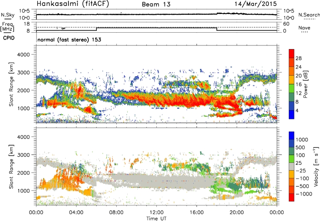Click the '12:00' time tick label
The width and height of the screenshot is (320, 221).
[x=156, y=213]
